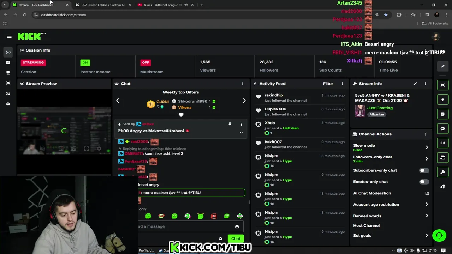Screen dimensions: 452x254
Task: Click the Albanian language tag
Action: [377, 114]
